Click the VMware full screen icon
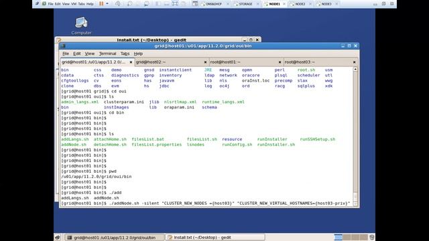Viewport: 429px width, 241px height. tap(175, 4)
